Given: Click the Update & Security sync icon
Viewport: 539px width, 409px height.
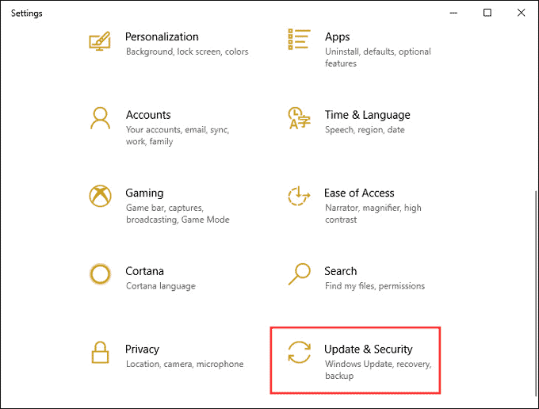Looking at the screenshot, I should (300, 352).
